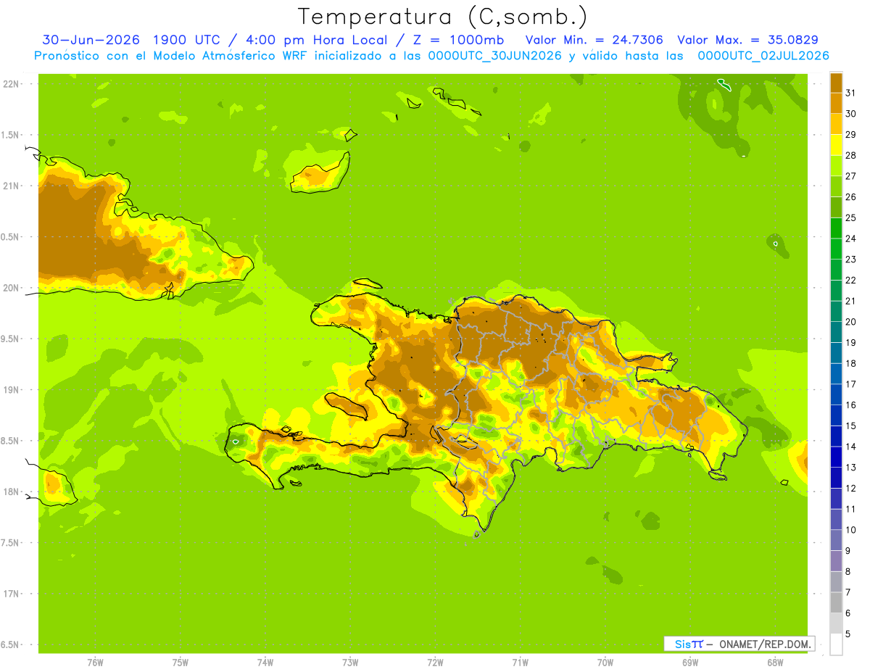Click legend value 8 on color bar
Screen dimensions: 870x672
coord(848,571)
